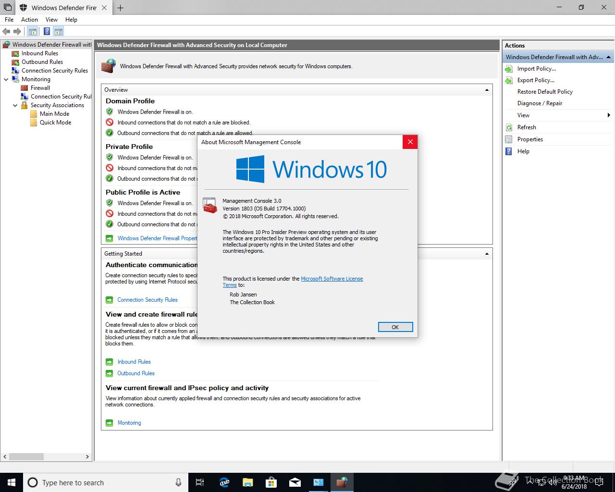Select Firewall under Monitoring
The image size is (615, 492).
pyautogui.click(x=40, y=88)
